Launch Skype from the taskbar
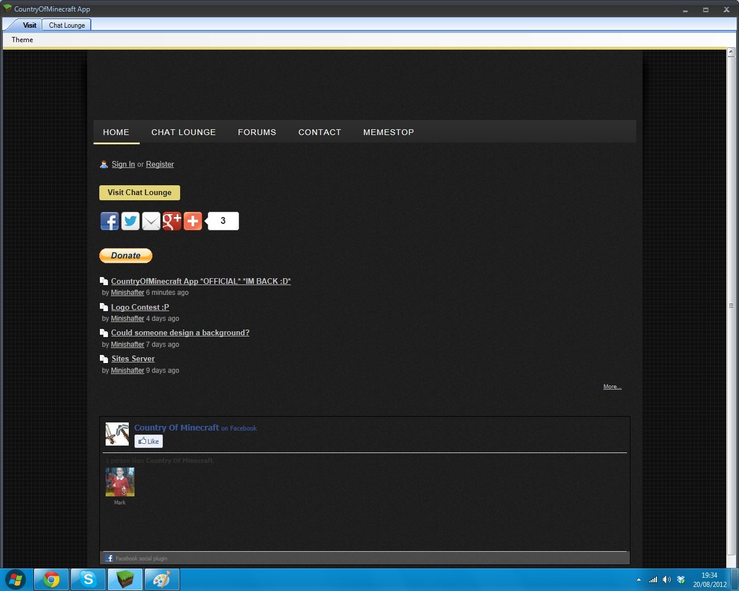Image resolution: width=739 pixels, height=591 pixels. click(88, 579)
